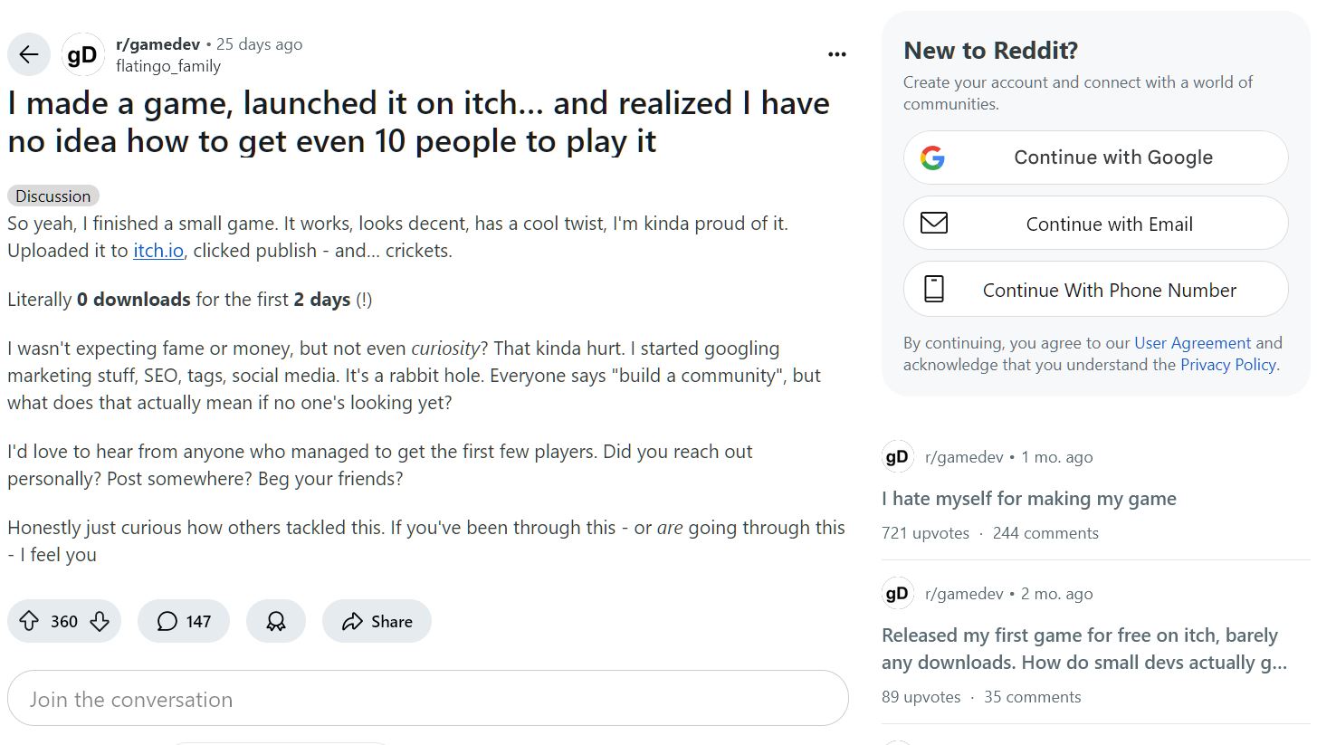Upvote the post

[29, 621]
